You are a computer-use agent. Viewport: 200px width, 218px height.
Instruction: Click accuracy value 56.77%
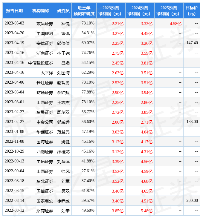pyautogui.click(x=88, y=112)
